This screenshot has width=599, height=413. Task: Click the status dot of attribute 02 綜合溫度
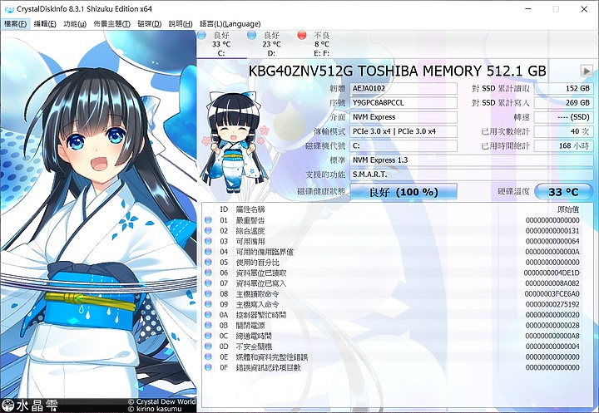point(208,230)
